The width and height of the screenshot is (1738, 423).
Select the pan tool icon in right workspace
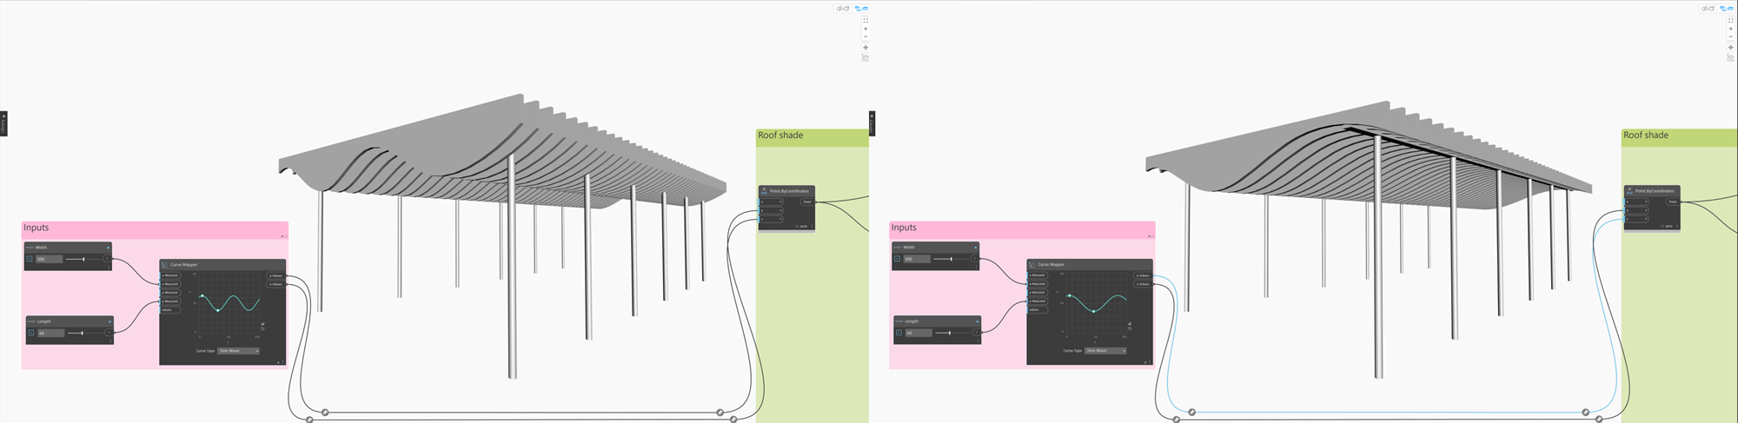1730,48
